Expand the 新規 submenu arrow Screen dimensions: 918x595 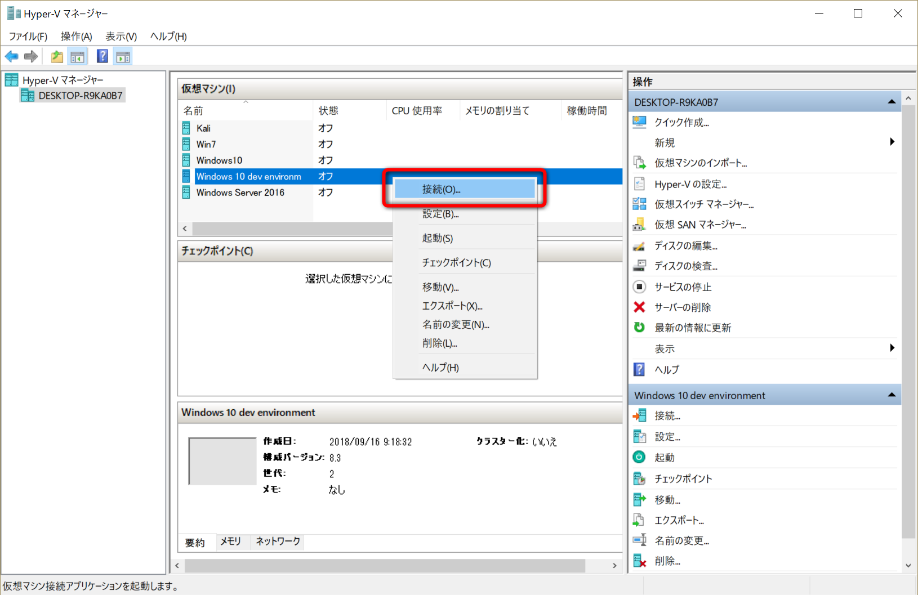pyautogui.click(x=892, y=142)
